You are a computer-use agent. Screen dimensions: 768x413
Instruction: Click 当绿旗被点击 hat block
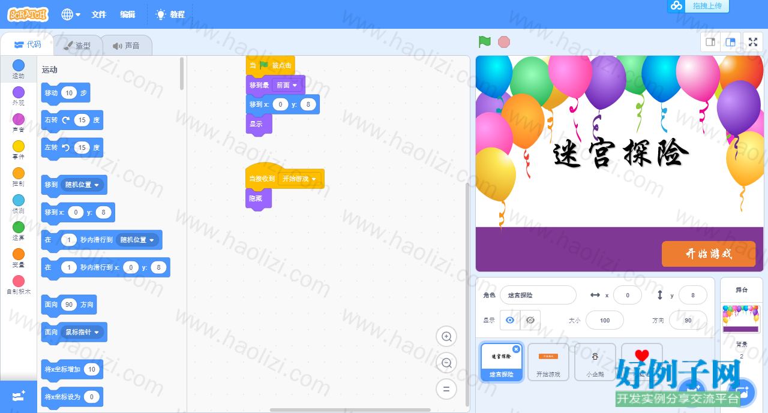270,65
